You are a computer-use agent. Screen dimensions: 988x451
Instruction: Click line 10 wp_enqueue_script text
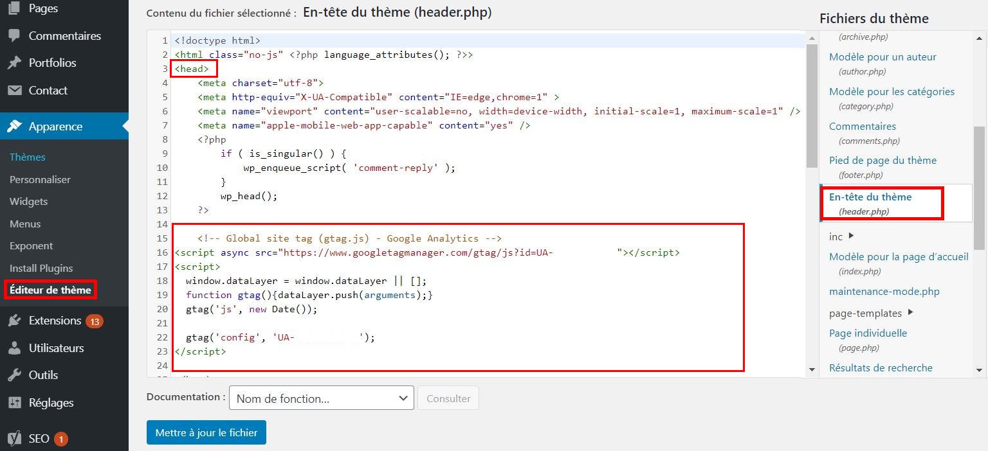[349, 168]
